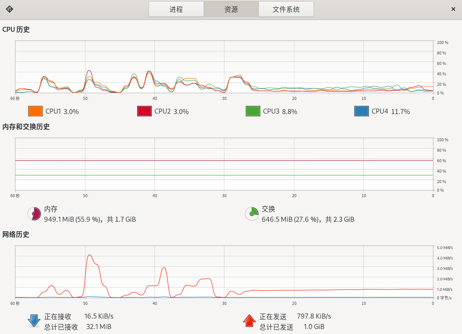This screenshot has width=462, height=334.
Task: Click the CPU 历史 section heading
Action: click(16, 30)
